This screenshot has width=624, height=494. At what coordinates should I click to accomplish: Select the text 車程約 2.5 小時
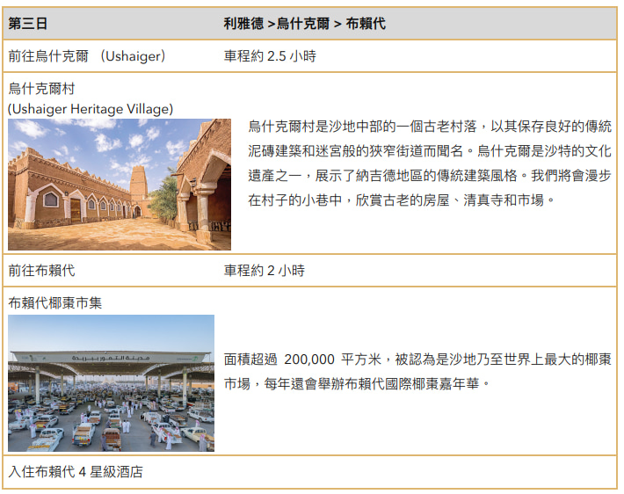[x=270, y=56]
